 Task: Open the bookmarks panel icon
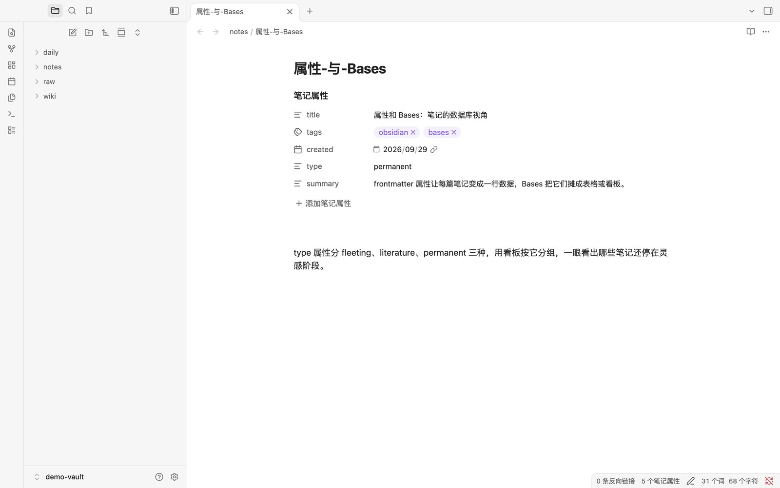pos(89,11)
